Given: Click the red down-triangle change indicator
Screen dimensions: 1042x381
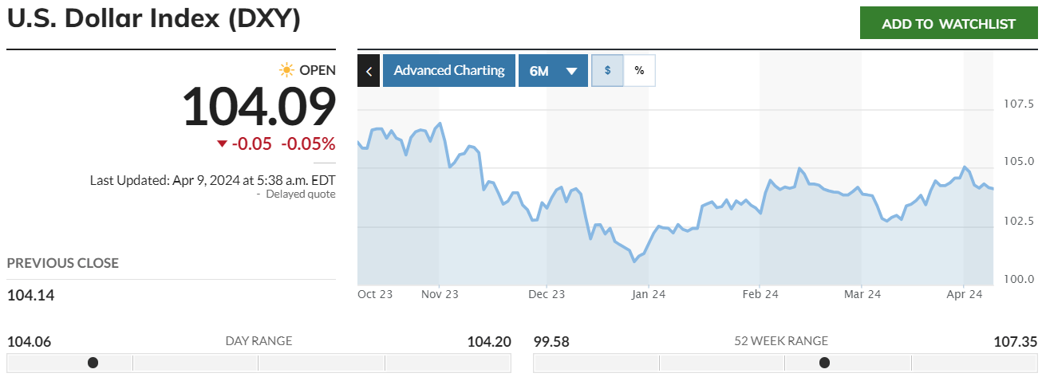Looking at the screenshot, I should click(223, 144).
